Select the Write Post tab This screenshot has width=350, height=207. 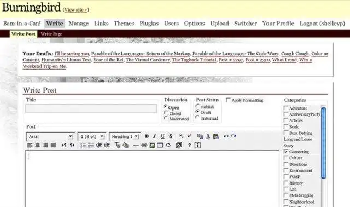24,34
